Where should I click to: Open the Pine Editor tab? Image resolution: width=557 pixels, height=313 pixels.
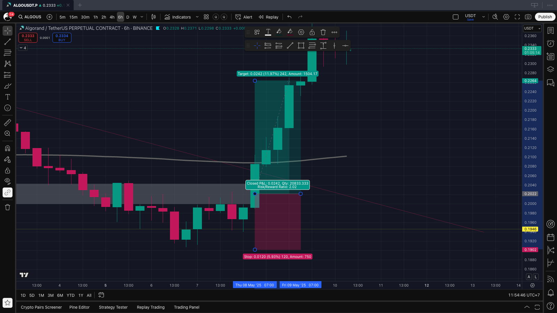[79, 307]
